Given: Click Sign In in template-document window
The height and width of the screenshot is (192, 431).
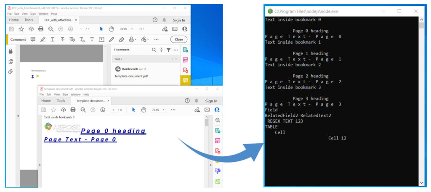Looking at the screenshot, I should (x=211, y=101).
